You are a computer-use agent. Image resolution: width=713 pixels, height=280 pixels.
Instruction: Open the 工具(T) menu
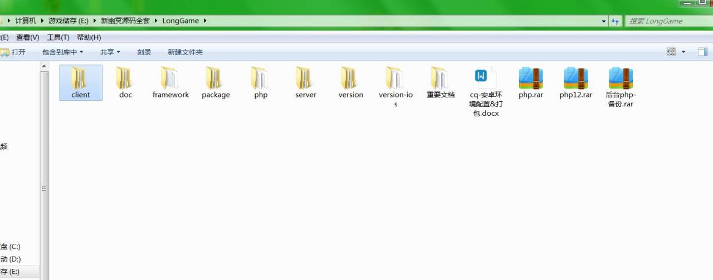click(x=58, y=37)
